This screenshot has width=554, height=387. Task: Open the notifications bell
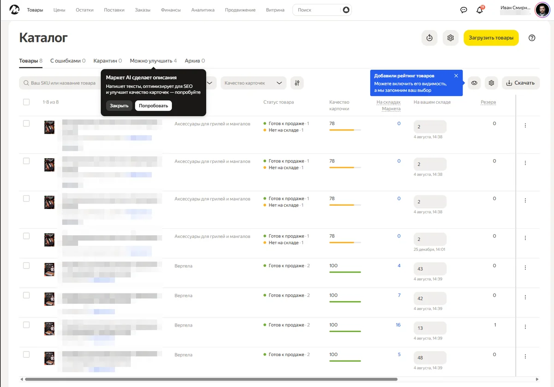click(480, 10)
